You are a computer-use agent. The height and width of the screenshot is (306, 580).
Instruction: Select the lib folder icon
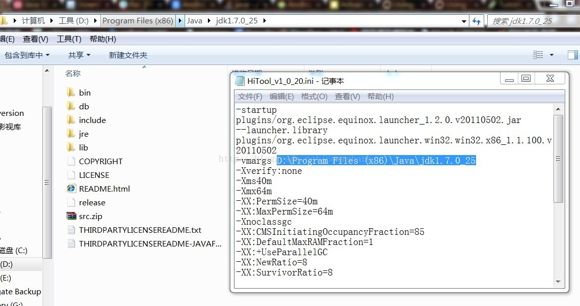71,147
